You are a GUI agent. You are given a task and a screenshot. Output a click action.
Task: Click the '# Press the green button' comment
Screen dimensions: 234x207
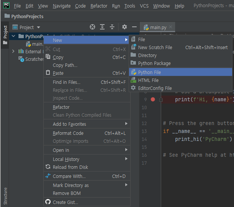coord(199,124)
